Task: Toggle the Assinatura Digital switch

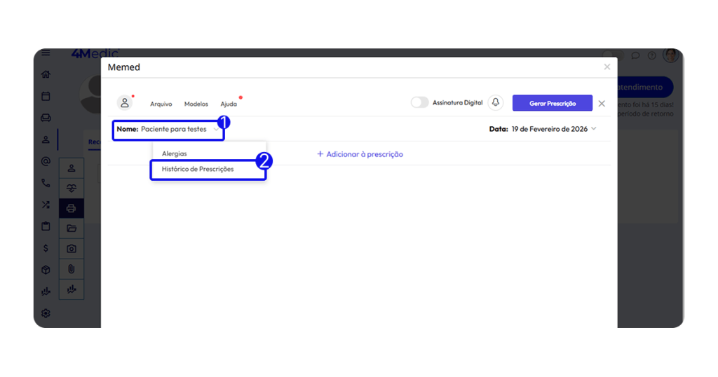Action: pos(419,102)
